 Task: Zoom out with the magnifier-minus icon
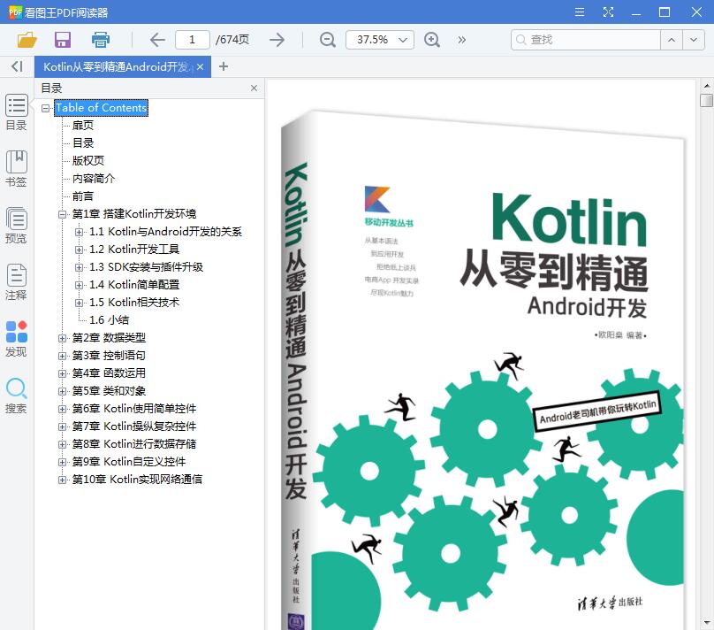[327, 40]
